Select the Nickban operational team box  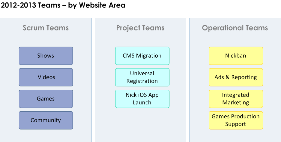pyautogui.click(x=236, y=56)
